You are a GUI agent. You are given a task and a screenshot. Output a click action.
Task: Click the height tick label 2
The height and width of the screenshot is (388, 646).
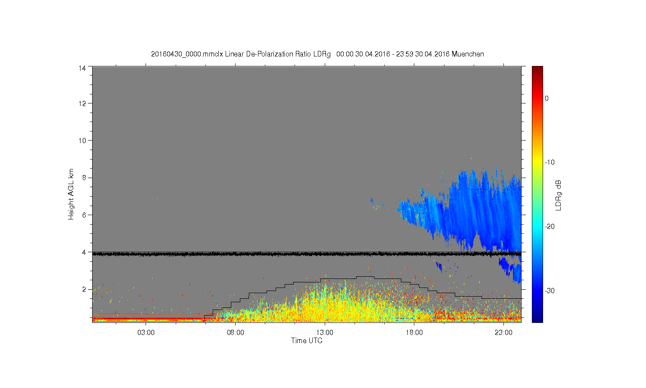pyautogui.click(x=84, y=289)
